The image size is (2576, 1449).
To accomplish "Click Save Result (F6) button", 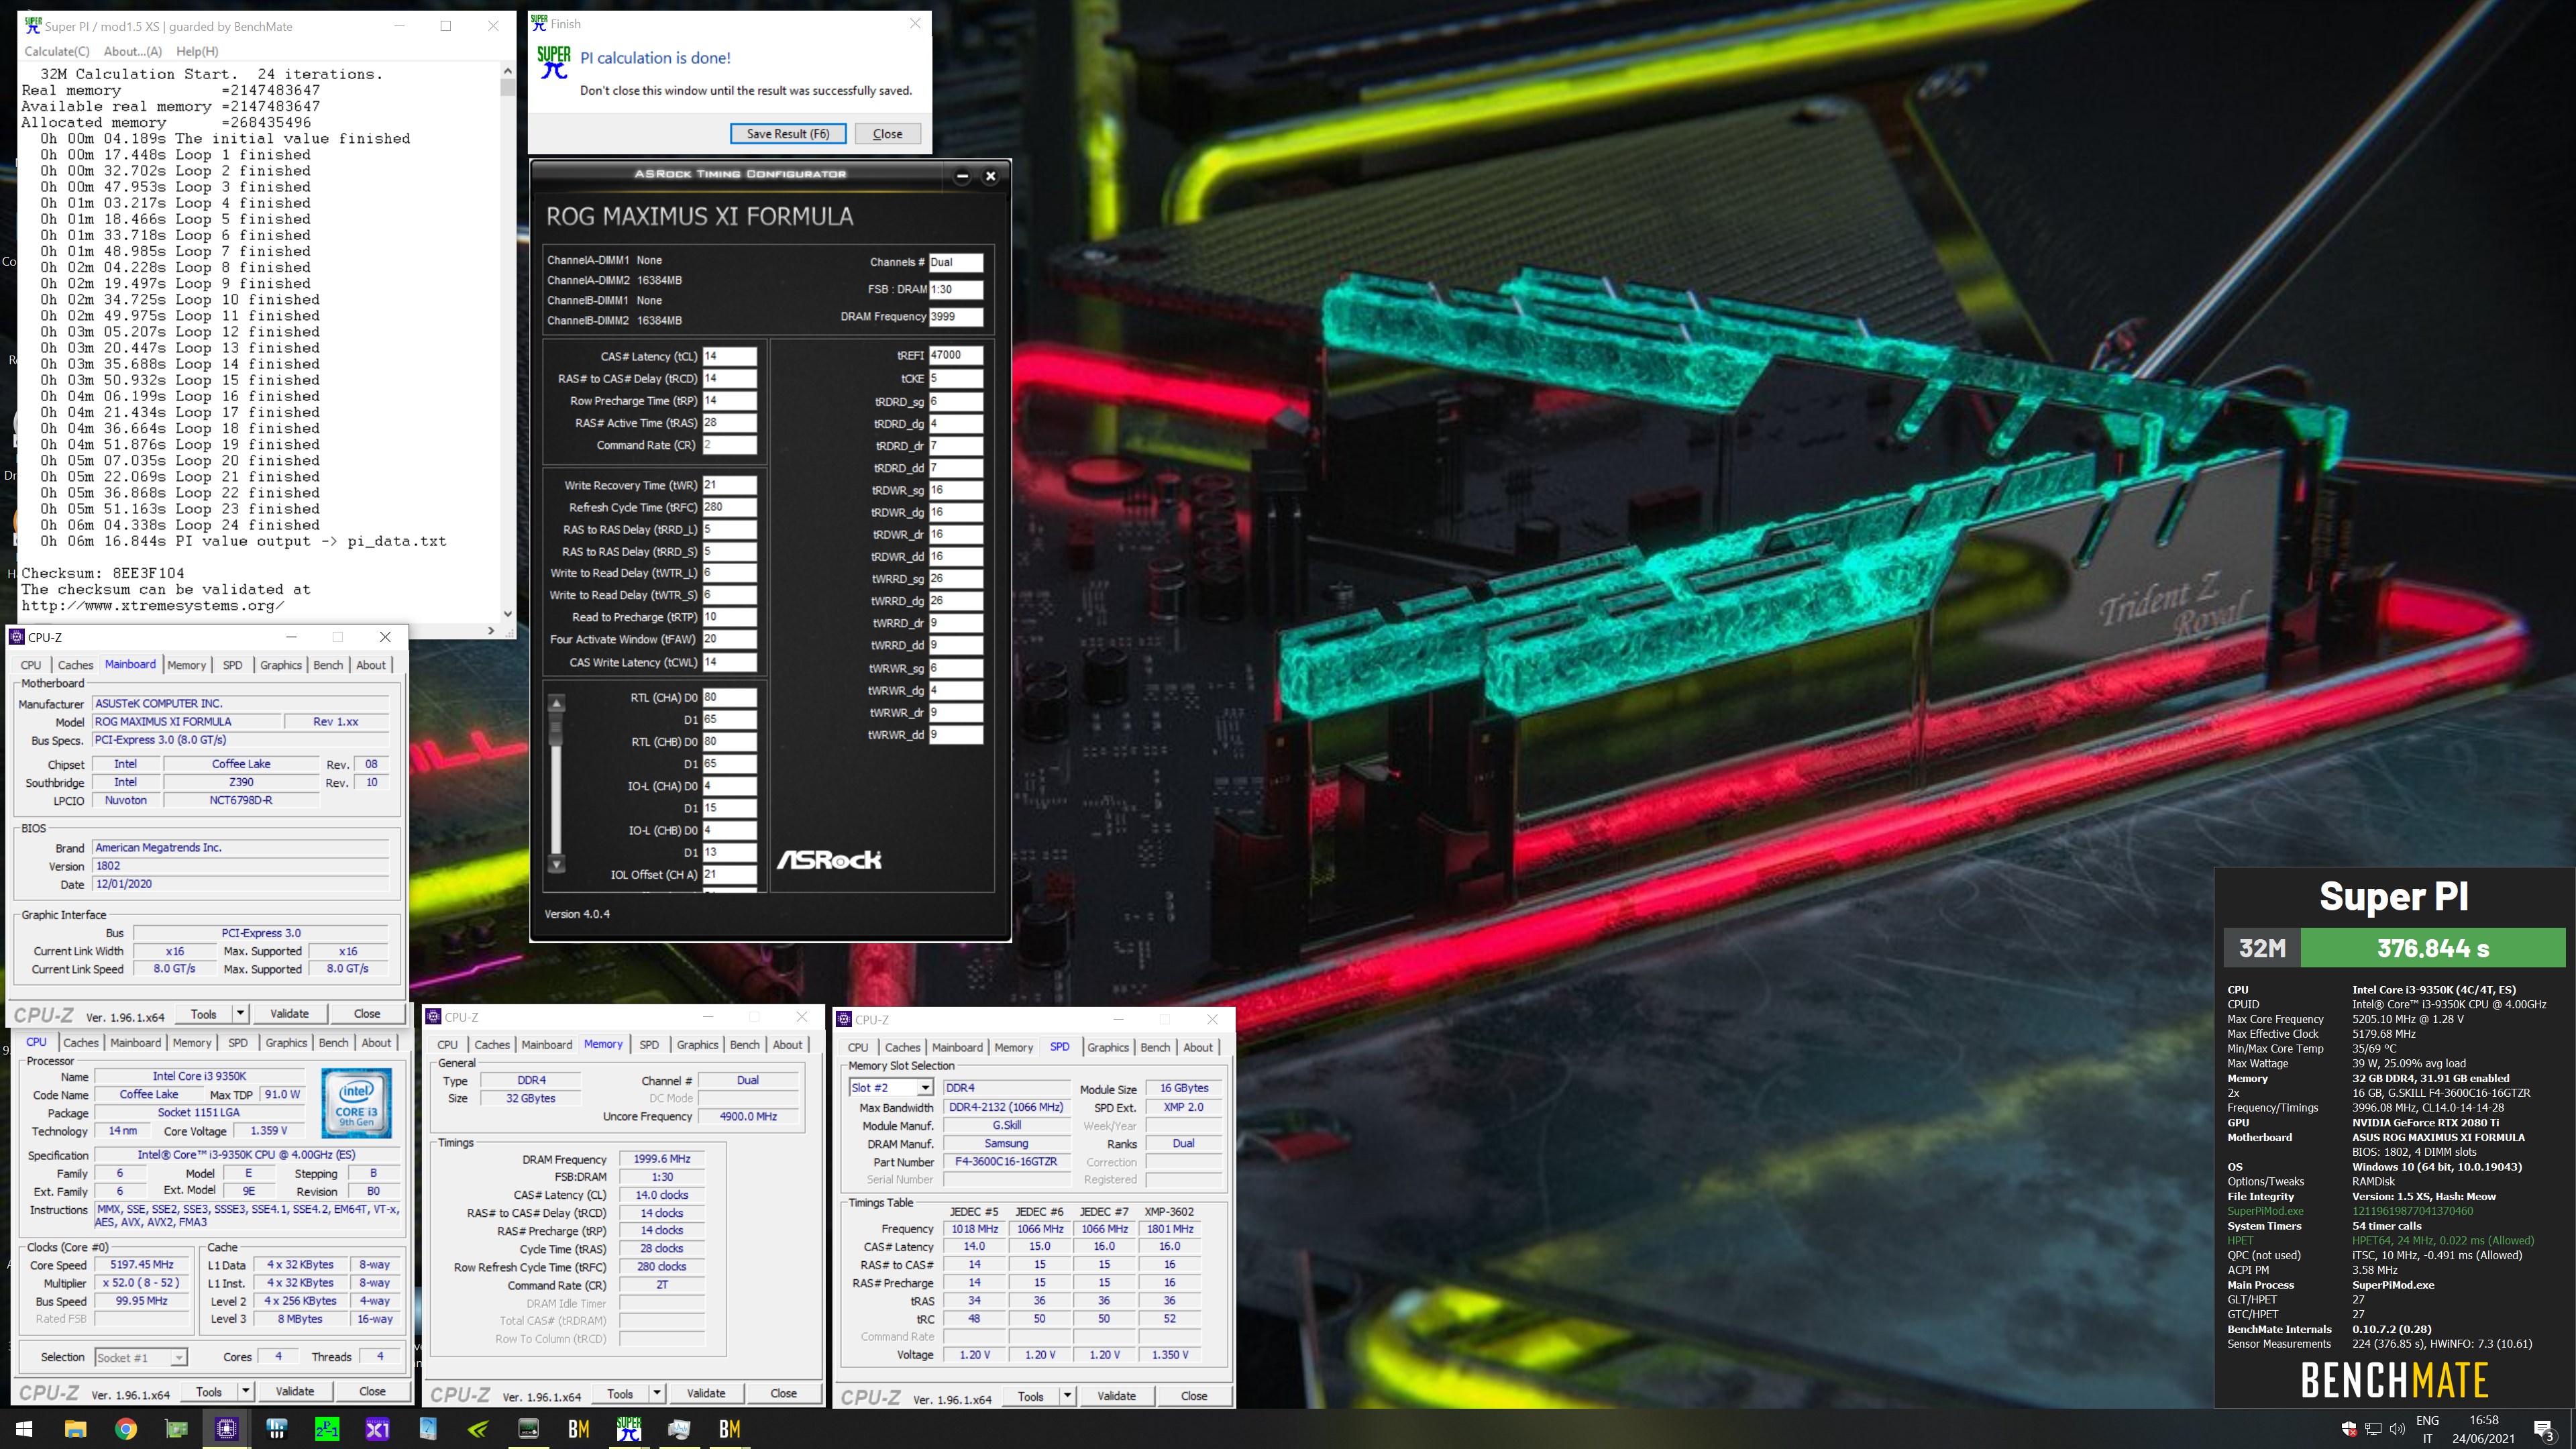I will 788,134.
